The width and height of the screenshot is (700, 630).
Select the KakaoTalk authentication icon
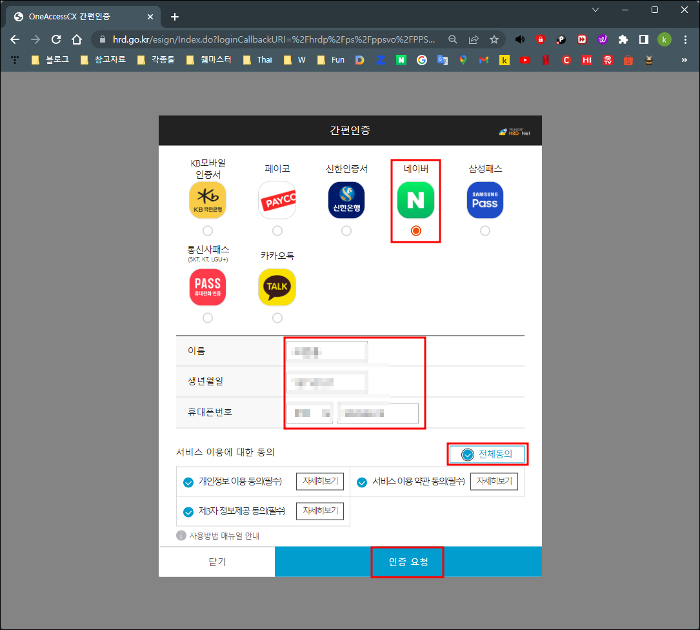277,287
